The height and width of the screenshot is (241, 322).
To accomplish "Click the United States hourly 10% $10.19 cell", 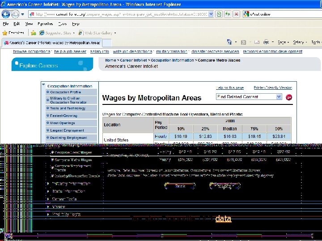I will [x=181, y=136].
